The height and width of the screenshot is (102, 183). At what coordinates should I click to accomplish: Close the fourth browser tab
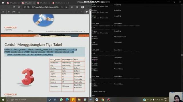coord(64,3)
